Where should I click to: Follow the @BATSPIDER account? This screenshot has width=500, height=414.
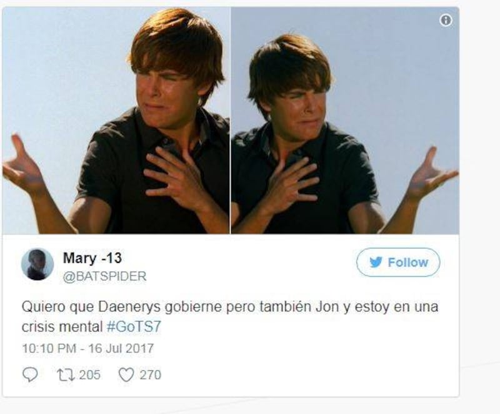[x=398, y=262]
